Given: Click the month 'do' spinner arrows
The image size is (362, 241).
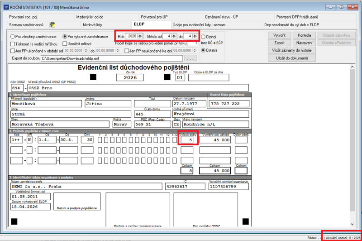Looking at the screenshot, I should point(195,36).
